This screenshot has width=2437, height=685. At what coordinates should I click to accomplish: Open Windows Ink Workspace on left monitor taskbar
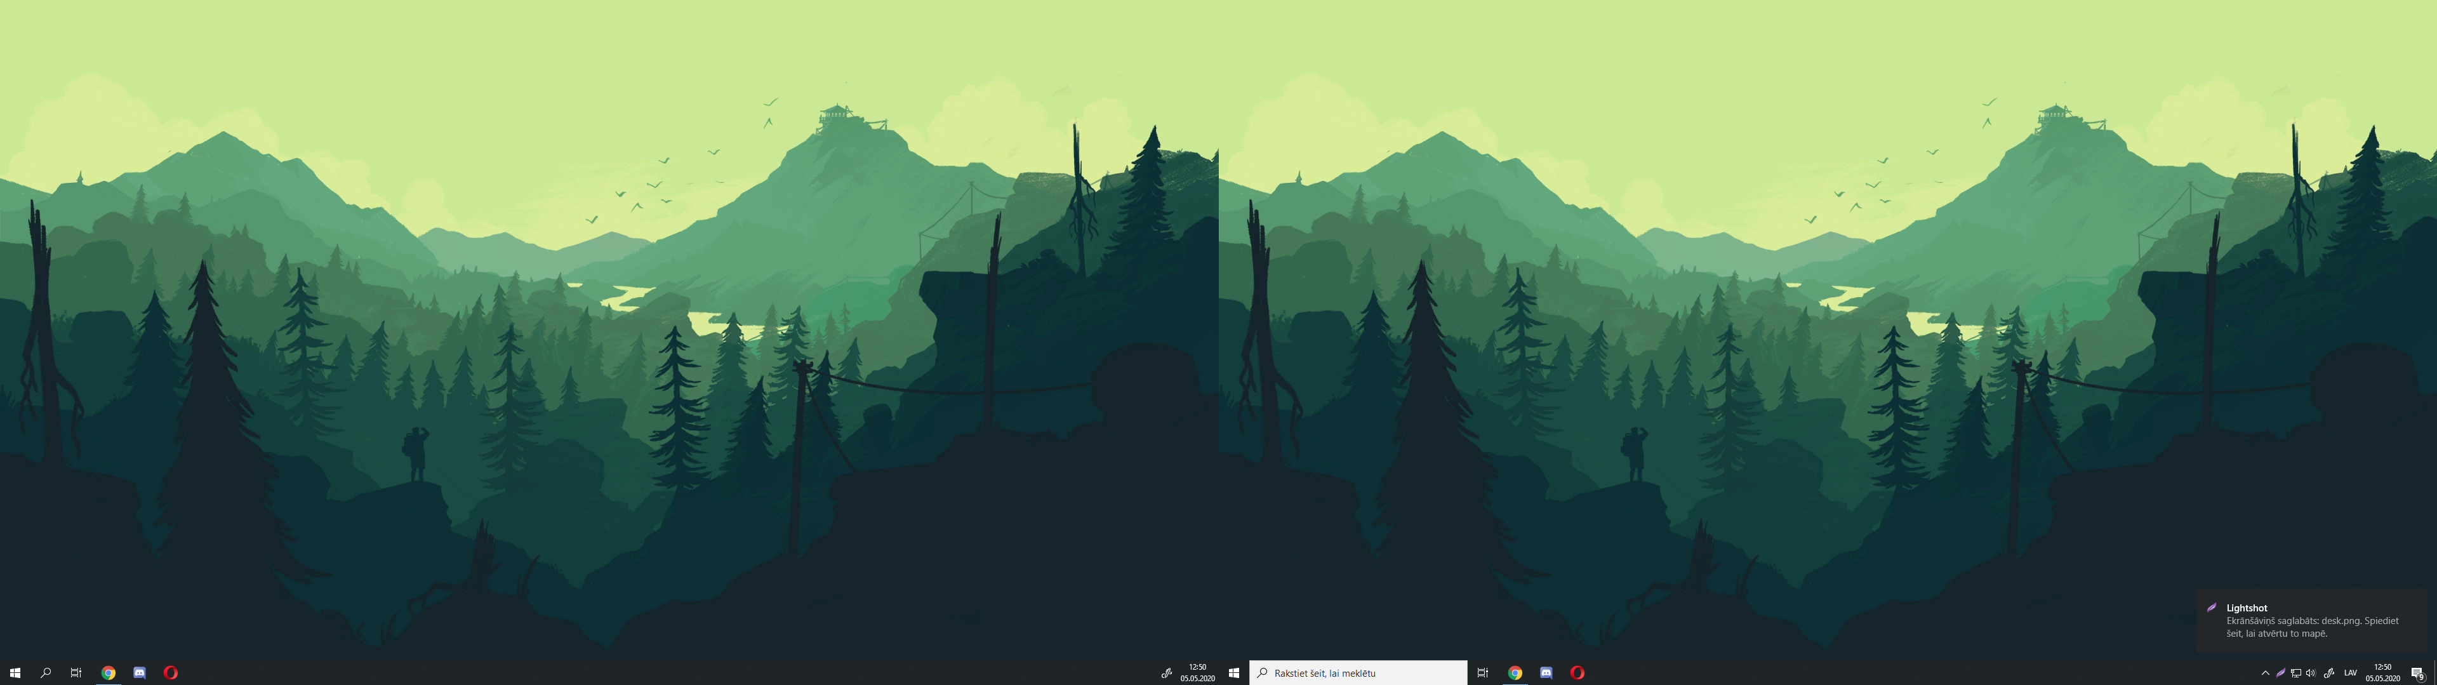pyautogui.click(x=1167, y=673)
